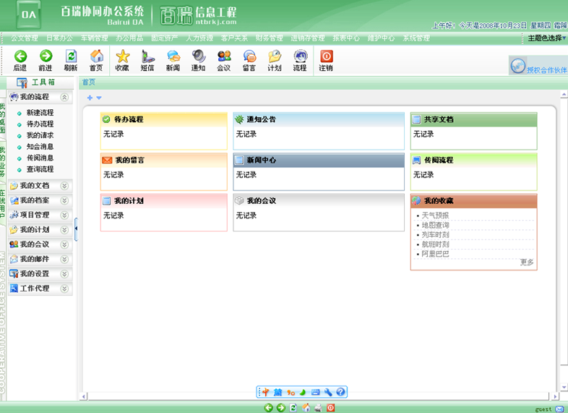Viewport: 568px width, 413px height.
Task: Click the mail icon in status bar
Action: point(559,409)
